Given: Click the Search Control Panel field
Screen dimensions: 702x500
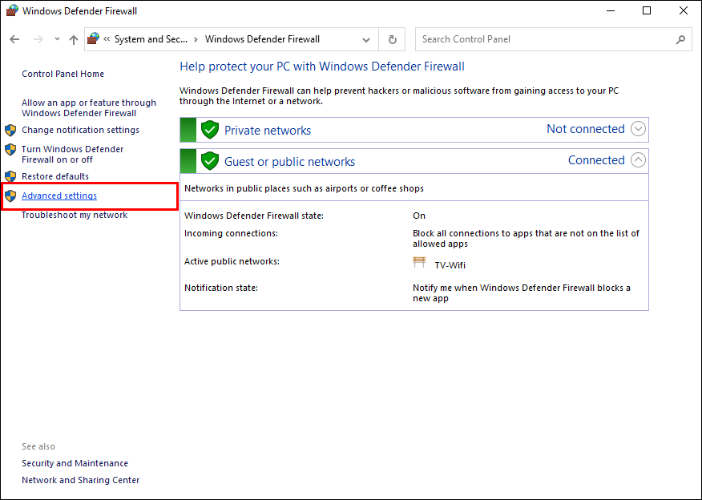Looking at the screenshot, I should click(x=554, y=39).
